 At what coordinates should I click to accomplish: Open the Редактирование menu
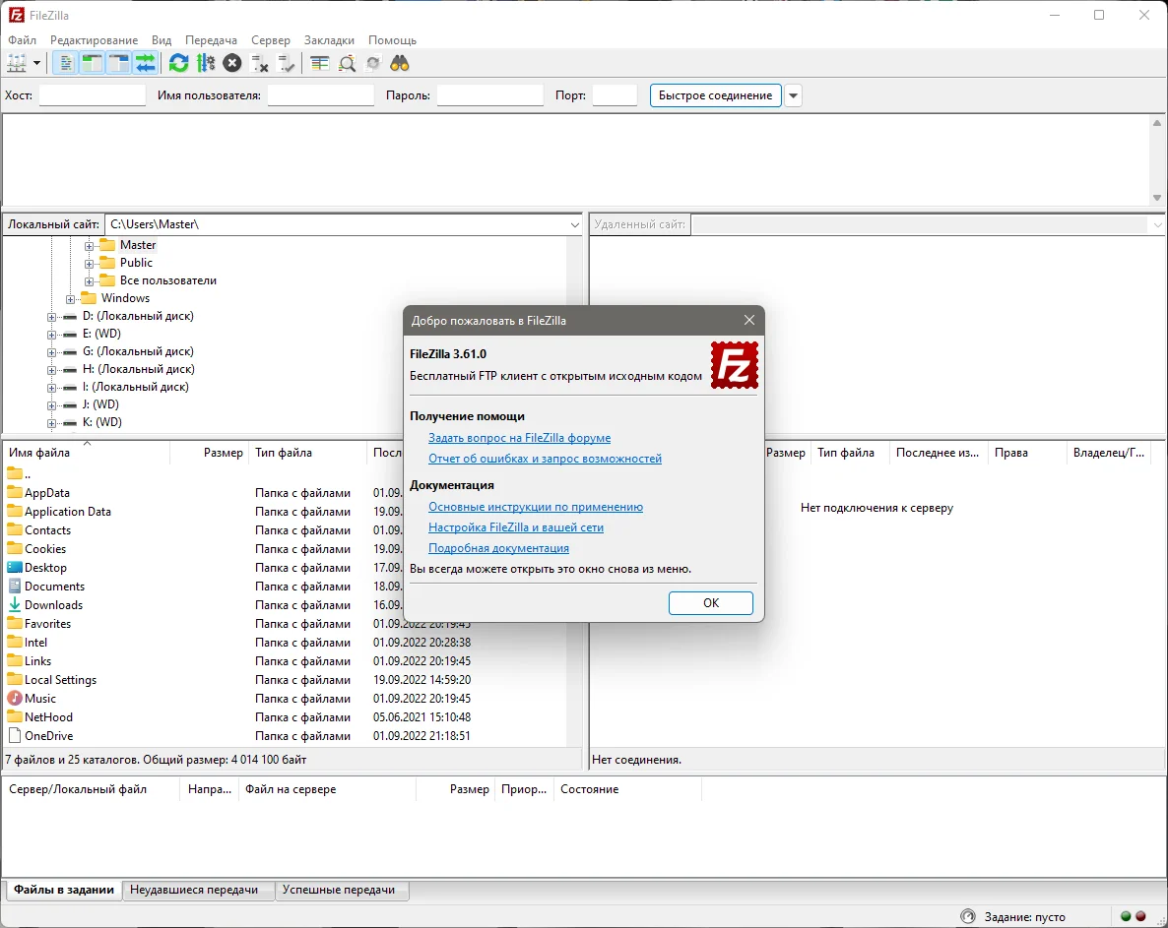pos(94,40)
